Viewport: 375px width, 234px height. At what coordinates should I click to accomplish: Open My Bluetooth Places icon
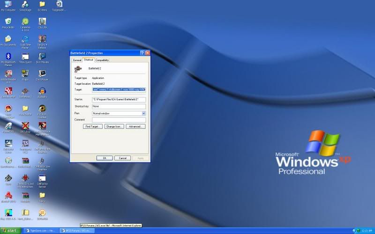tap(8, 59)
